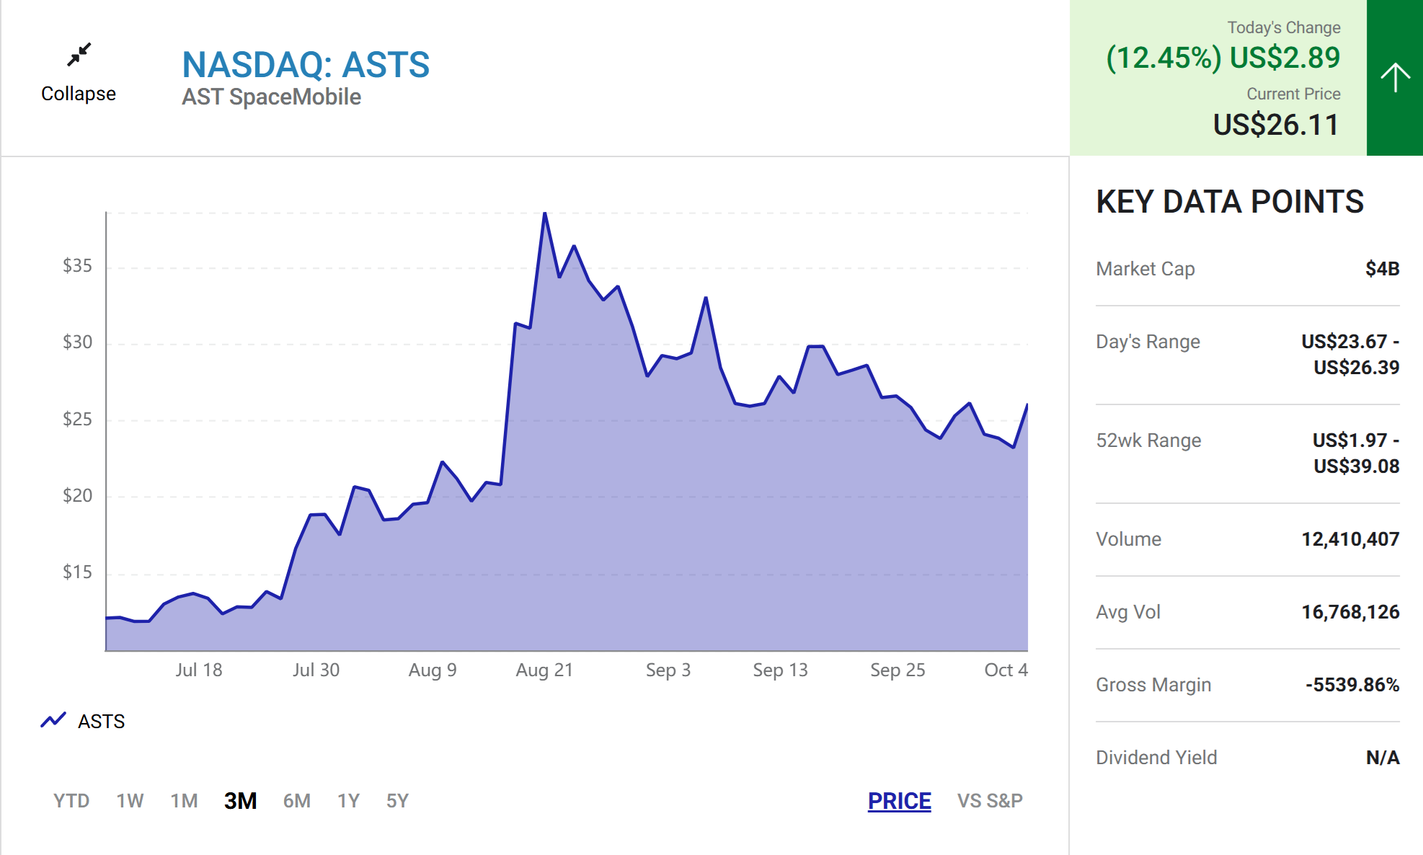Click the Sep 25 x-axis date label
Image resolution: width=1423 pixels, height=855 pixels.
click(x=897, y=670)
